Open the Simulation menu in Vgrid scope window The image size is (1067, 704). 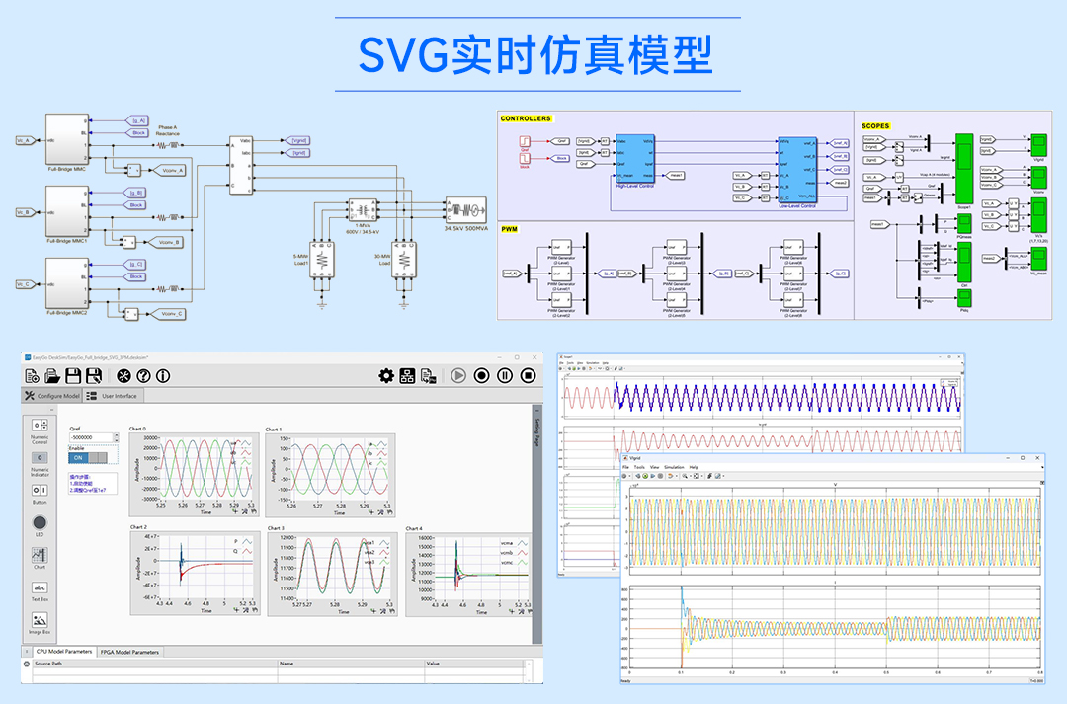(x=674, y=467)
